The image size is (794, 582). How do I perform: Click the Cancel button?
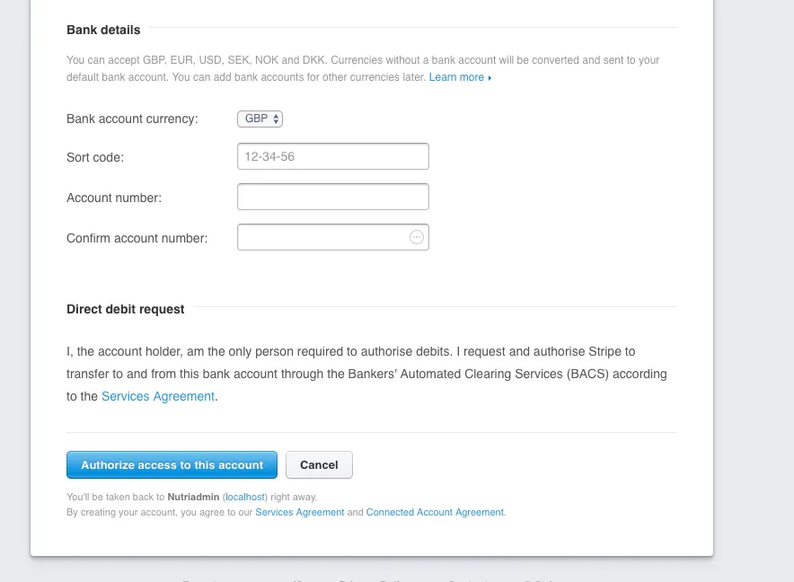click(319, 464)
